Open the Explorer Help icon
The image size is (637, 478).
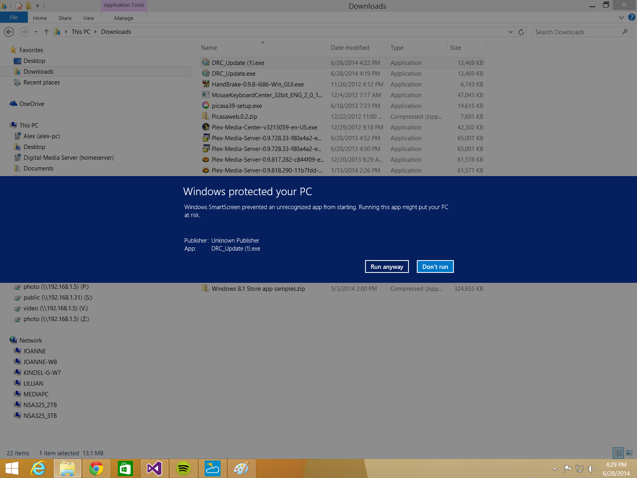[x=632, y=17]
